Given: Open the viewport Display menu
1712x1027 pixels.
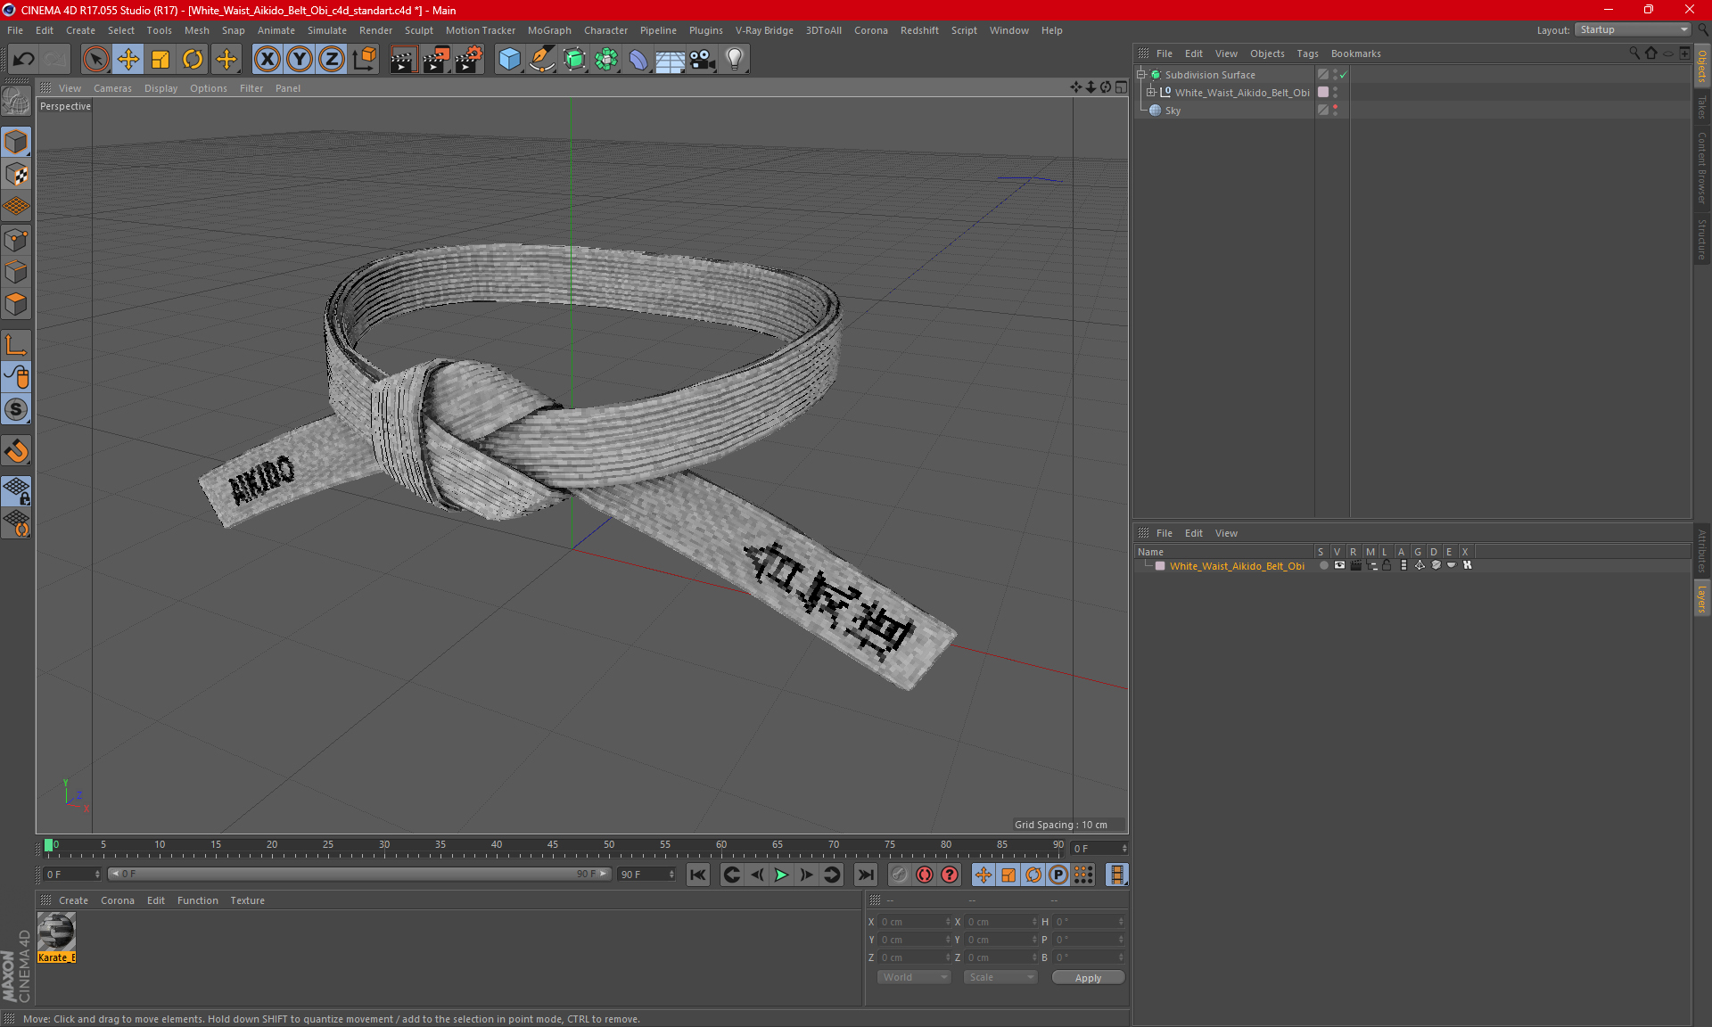Looking at the screenshot, I should click(x=160, y=88).
